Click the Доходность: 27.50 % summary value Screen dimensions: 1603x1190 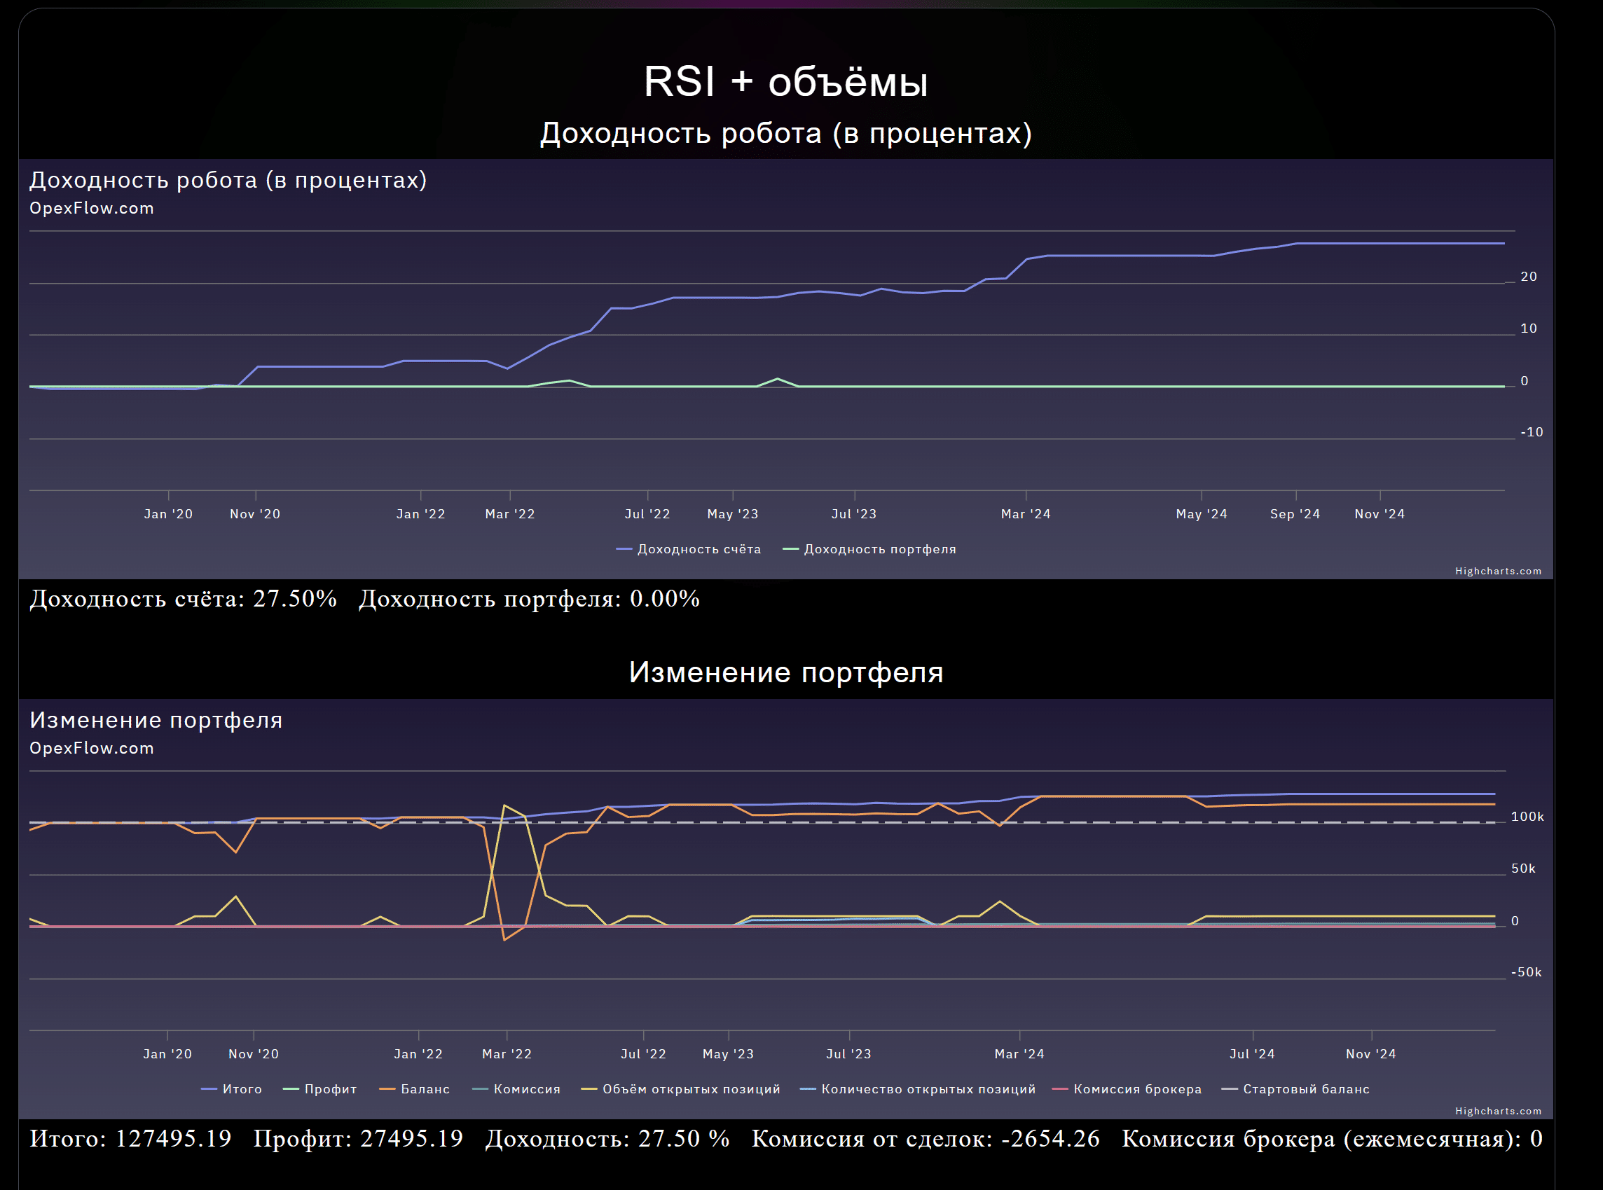point(607,1139)
